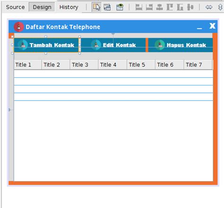Image resolution: width=224 pixels, height=208 pixels.
Task: Select Title 5 column header
Action: pyautogui.click(x=141, y=65)
